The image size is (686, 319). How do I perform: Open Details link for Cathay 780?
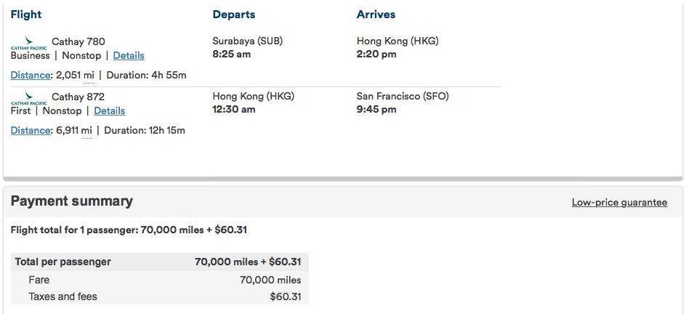point(129,55)
